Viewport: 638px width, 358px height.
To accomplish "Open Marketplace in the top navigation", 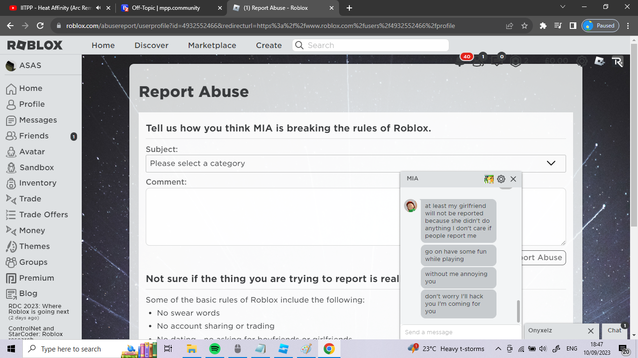I will [x=212, y=45].
